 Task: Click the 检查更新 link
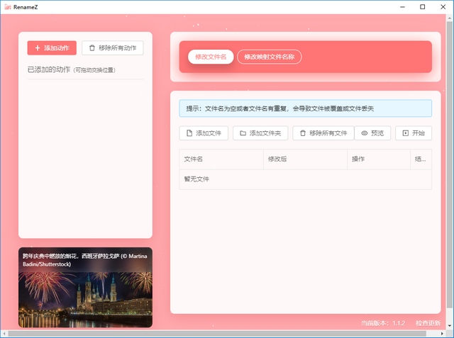pos(428,323)
